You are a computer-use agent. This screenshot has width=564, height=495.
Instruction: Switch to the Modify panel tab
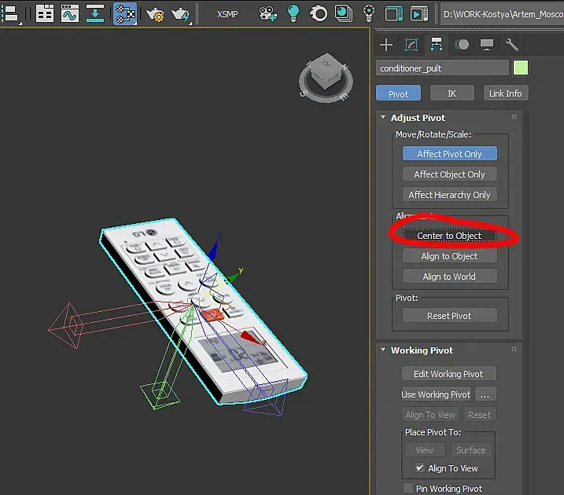[x=411, y=45]
